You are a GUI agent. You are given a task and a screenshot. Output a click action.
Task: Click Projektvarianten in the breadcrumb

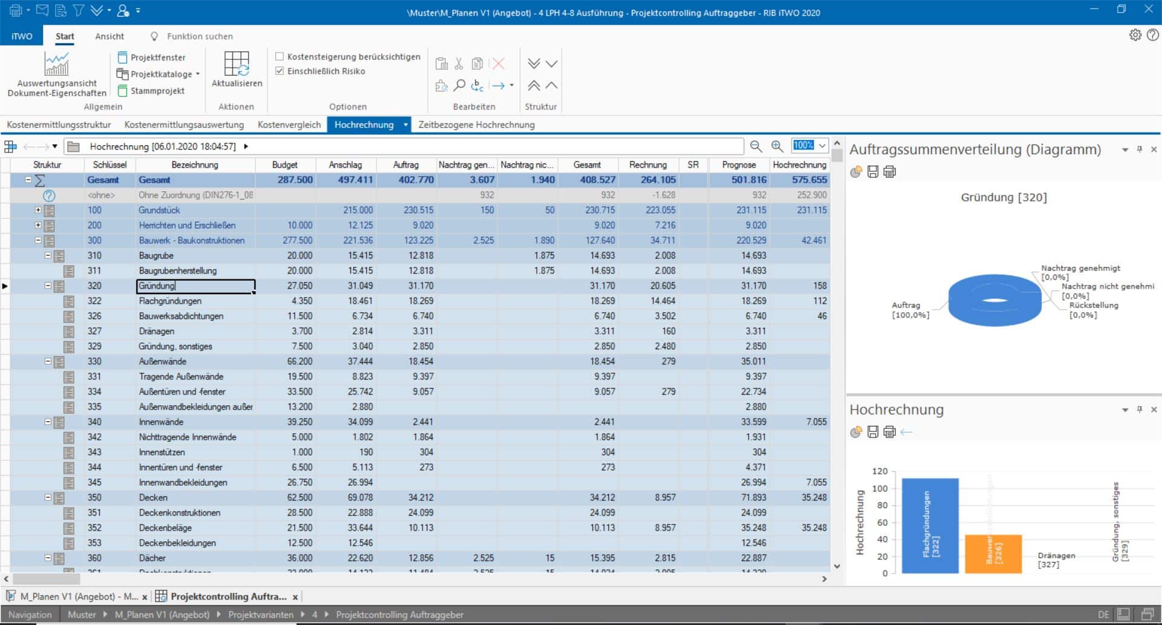(261, 615)
